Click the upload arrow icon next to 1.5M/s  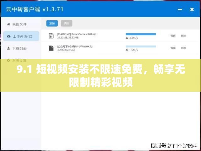click(127, 50)
